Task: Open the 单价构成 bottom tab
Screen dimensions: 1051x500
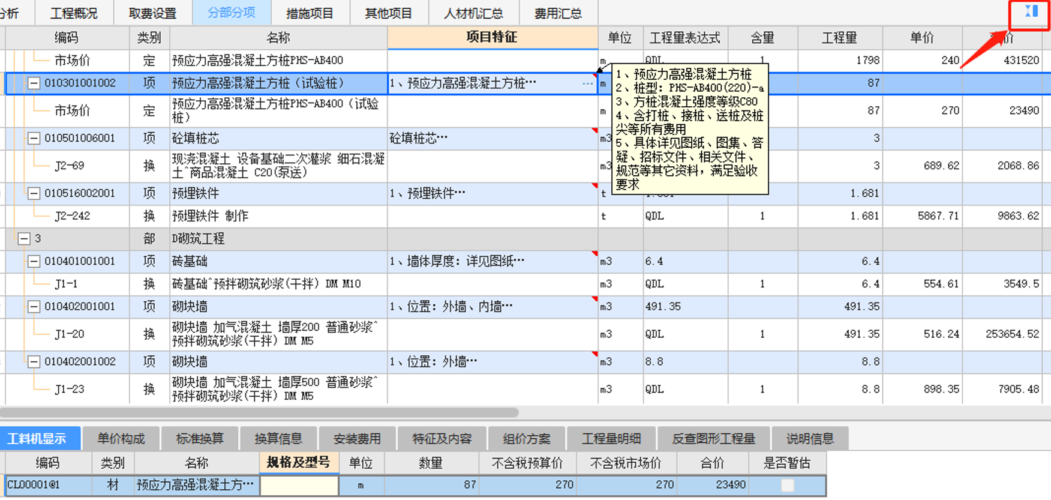Action: click(x=121, y=439)
